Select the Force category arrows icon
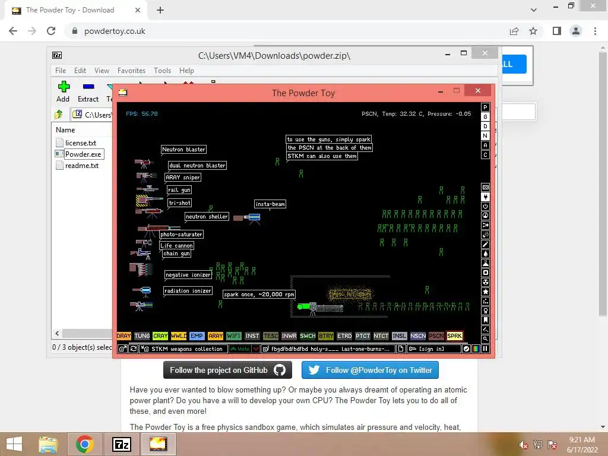 [485, 225]
